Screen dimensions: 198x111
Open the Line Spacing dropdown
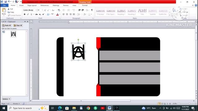(x=79, y=14)
